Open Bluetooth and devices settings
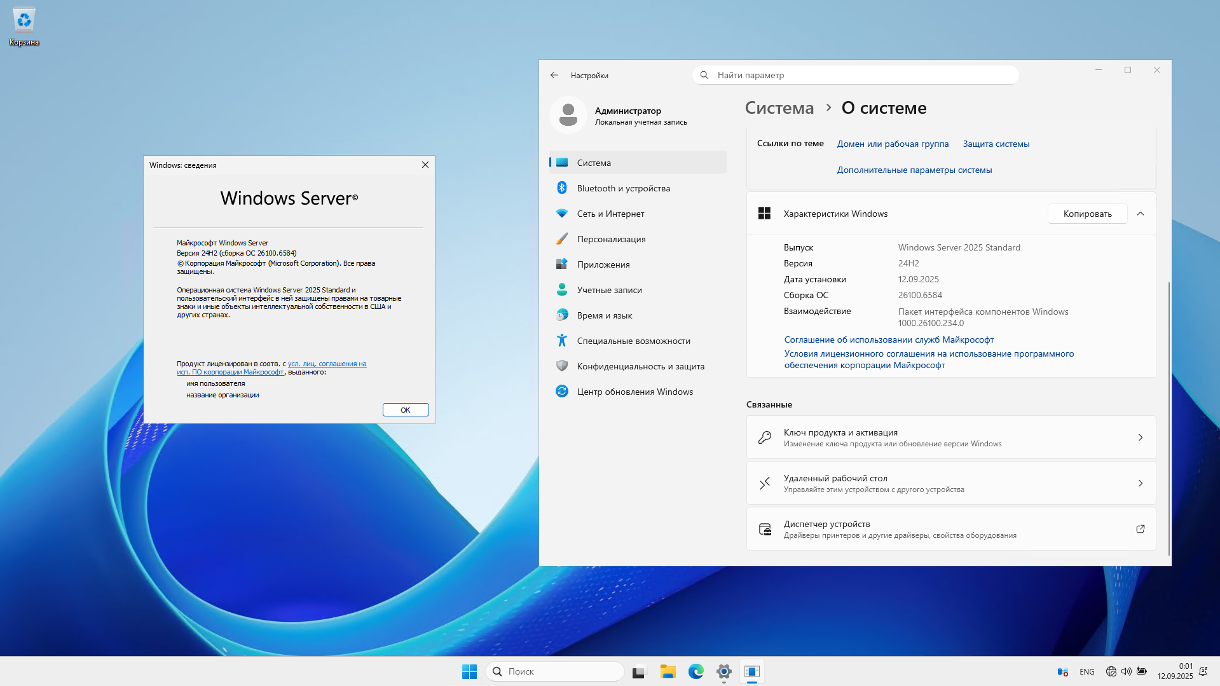The height and width of the screenshot is (686, 1220). (638, 188)
